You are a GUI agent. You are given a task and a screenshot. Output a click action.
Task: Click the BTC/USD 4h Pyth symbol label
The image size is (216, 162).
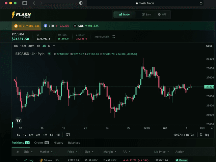click(x=30, y=54)
